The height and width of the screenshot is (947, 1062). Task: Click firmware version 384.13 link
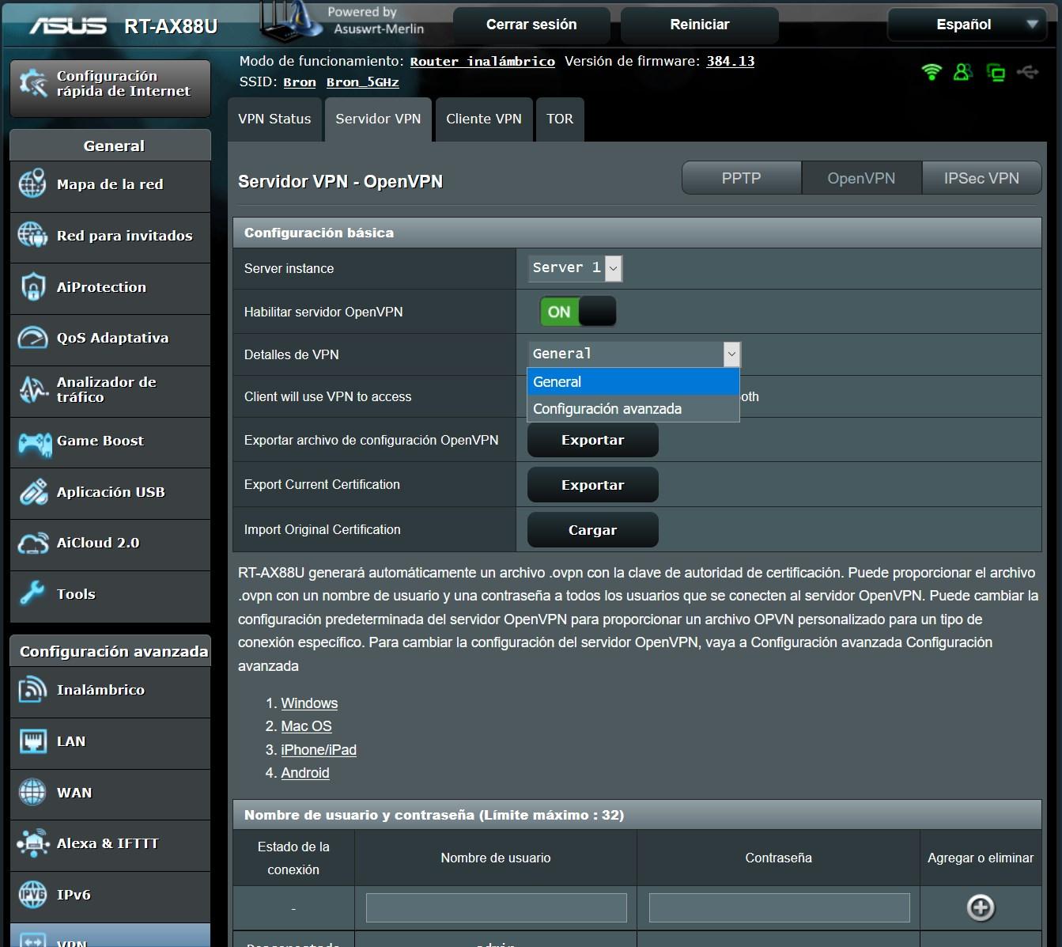click(x=731, y=61)
